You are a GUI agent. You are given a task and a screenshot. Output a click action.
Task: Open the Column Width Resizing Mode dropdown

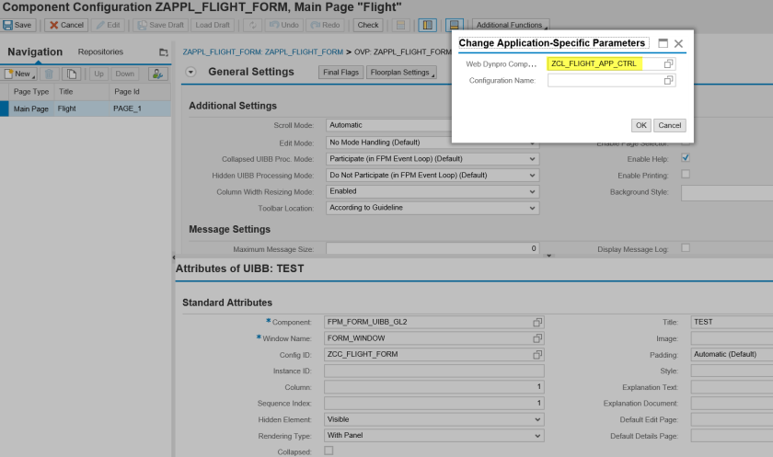(x=532, y=191)
